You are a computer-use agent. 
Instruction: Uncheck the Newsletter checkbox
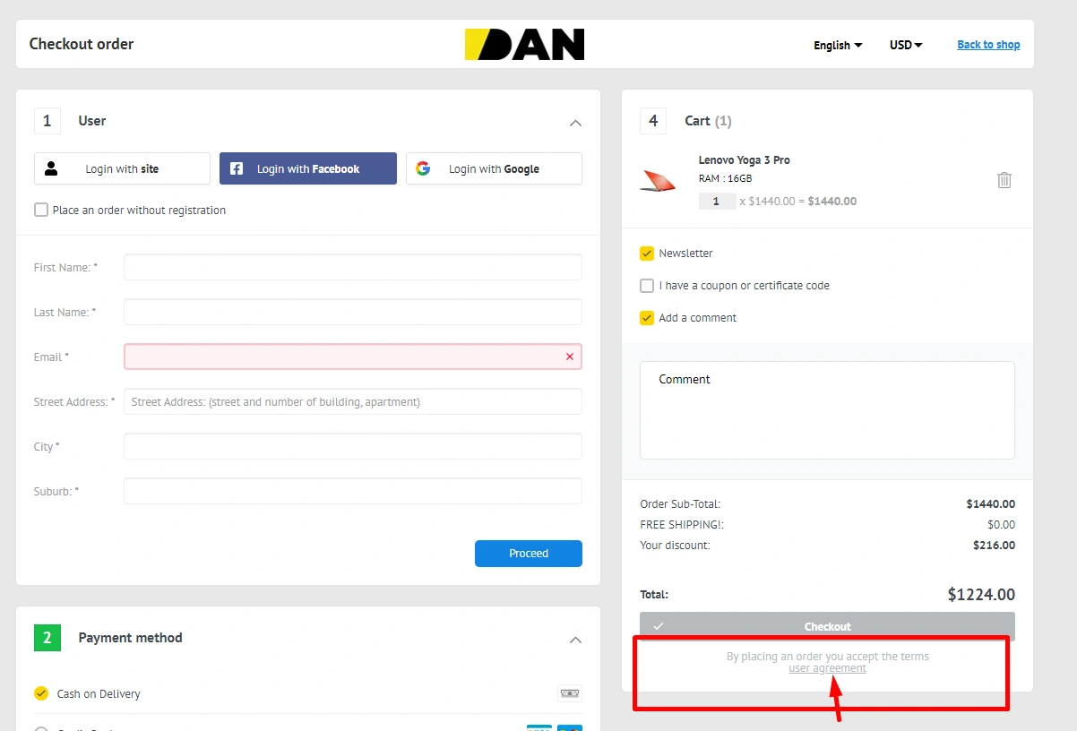647,254
